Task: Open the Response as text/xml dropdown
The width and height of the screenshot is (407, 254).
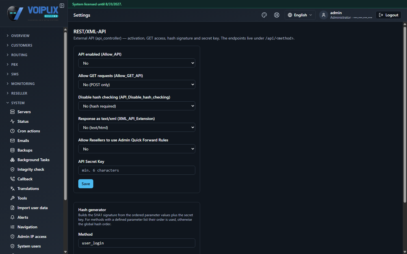Action: tap(137, 127)
